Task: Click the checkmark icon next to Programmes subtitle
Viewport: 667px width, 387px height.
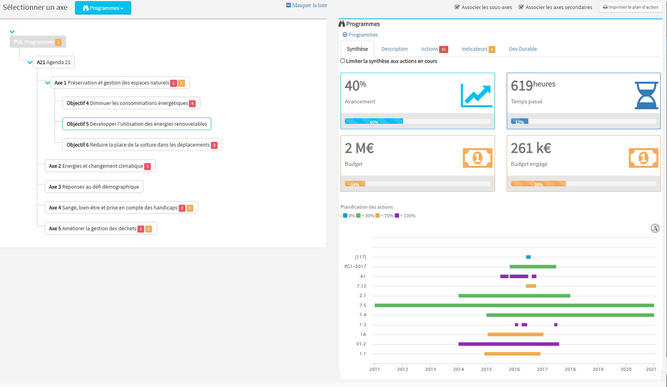Action: 344,35
